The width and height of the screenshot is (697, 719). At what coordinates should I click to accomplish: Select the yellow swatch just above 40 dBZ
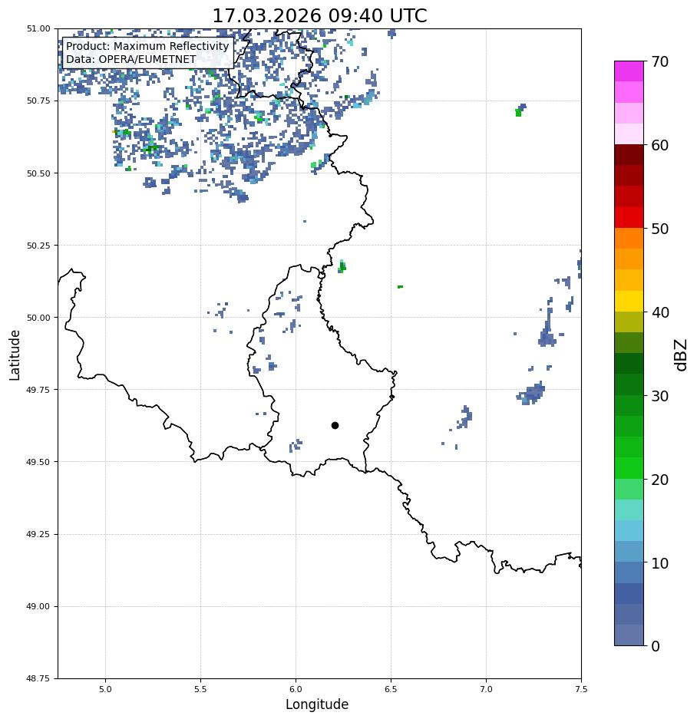629,302
